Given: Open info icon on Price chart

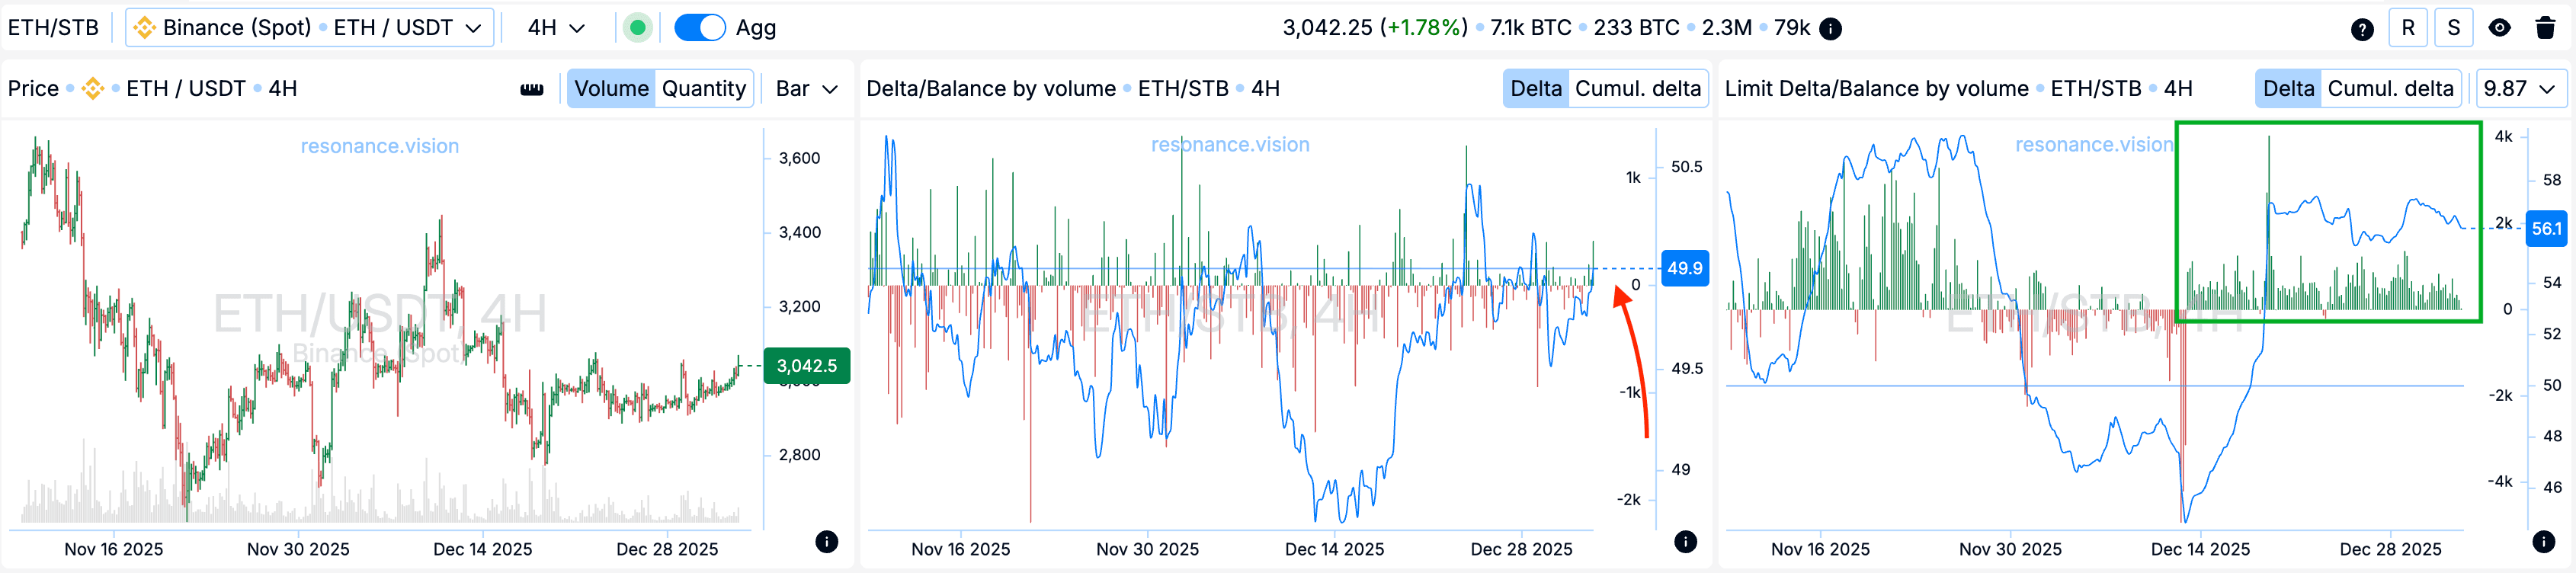Looking at the screenshot, I should [826, 541].
